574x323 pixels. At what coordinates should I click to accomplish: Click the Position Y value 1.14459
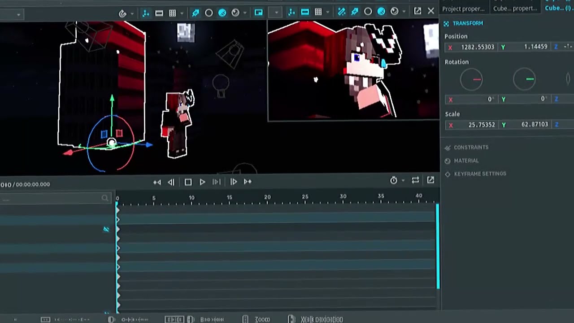click(535, 47)
